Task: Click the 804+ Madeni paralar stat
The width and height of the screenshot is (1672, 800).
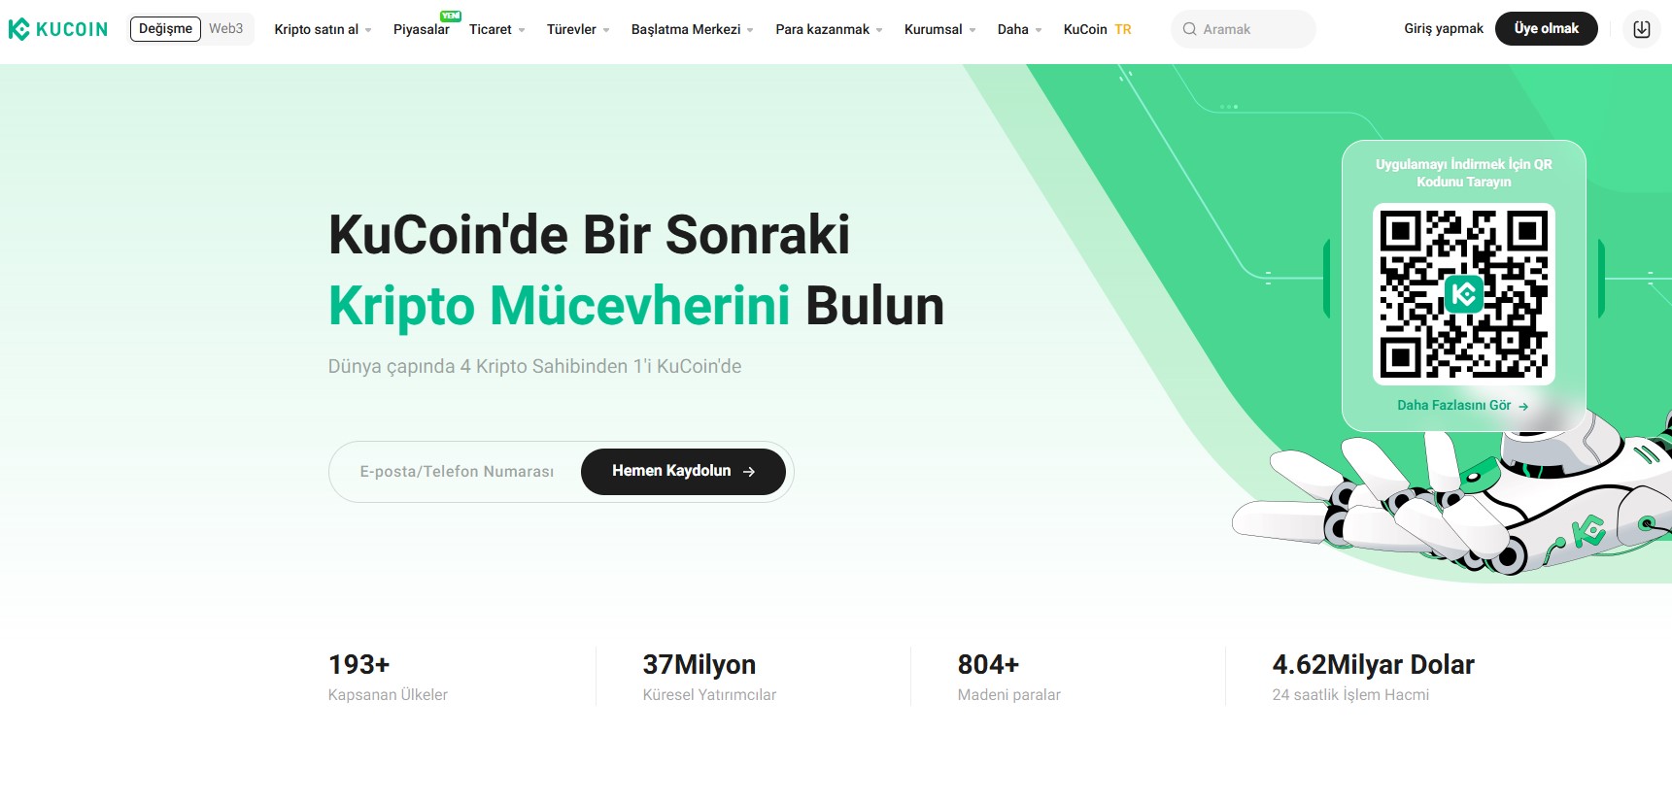Action: (x=1008, y=677)
